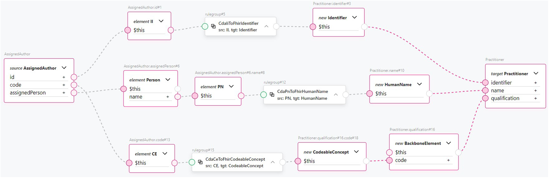This screenshot has width=549, height=178.
Task: Add child to AssignedAuthor id field
Action: click(64, 77)
